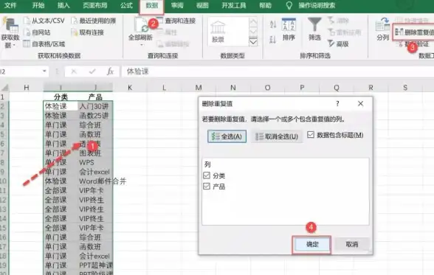
Task: Switch to the 视图 tab
Action: 202,5
